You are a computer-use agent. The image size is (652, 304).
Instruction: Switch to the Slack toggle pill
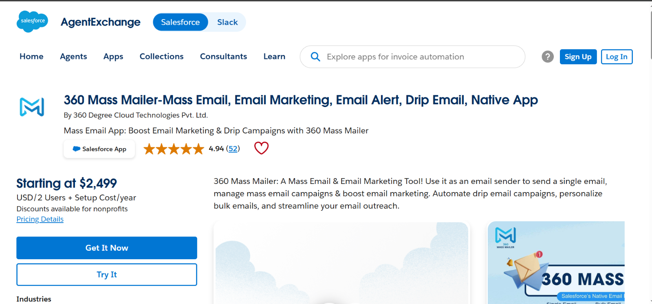click(x=227, y=22)
